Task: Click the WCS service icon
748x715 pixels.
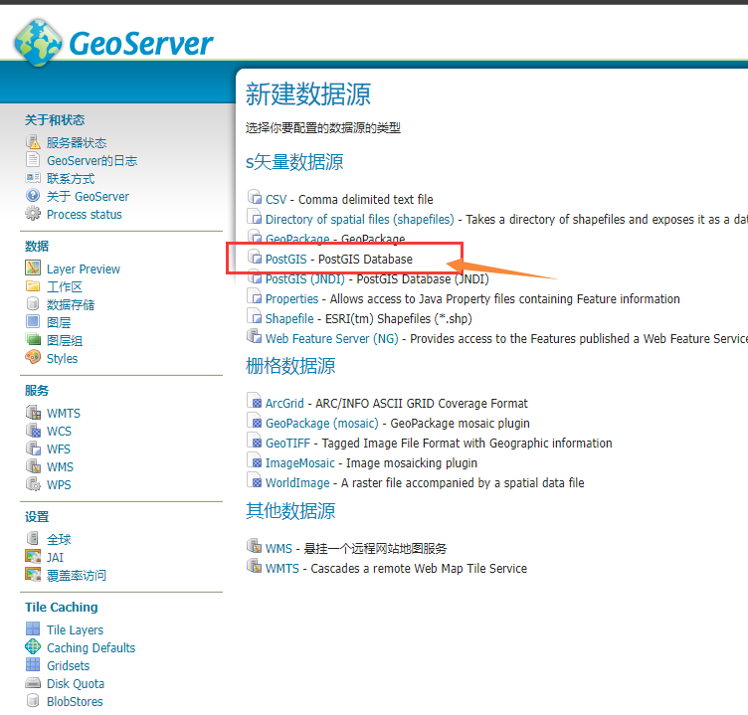Action: 33,431
